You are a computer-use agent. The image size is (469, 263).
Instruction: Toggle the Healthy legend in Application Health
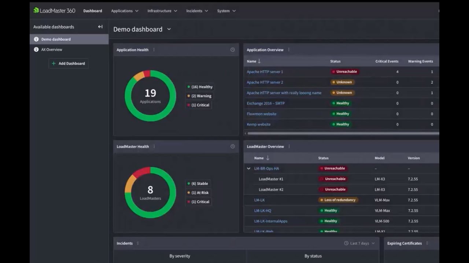click(200, 87)
